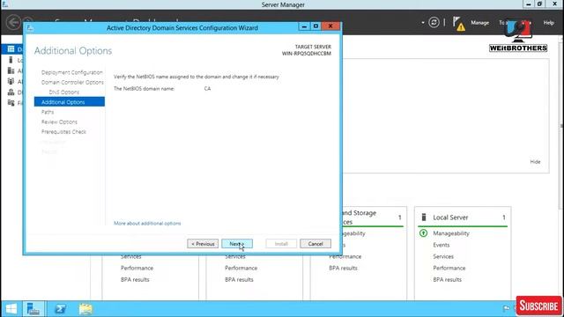Image resolution: width=564 pixels, height=317 pixels.
Task: Open More about additional options link
Action: 147,223
